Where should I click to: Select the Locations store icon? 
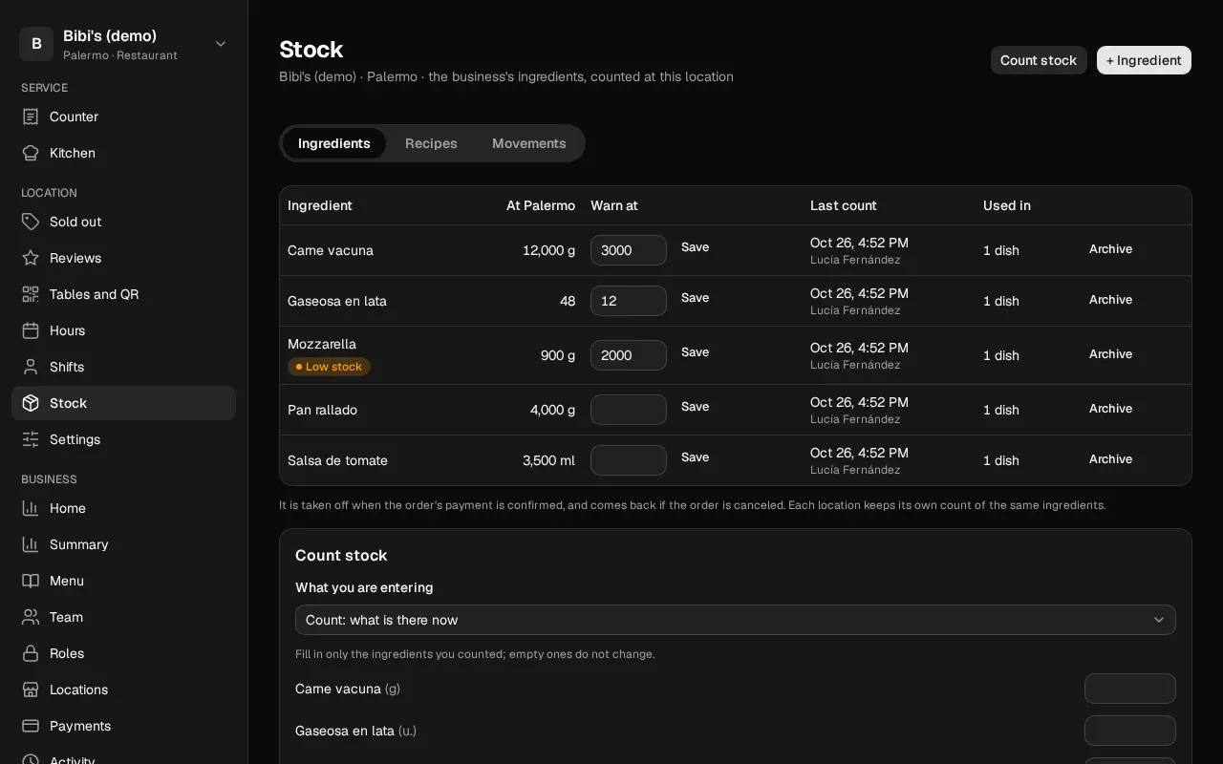point(31,690)
